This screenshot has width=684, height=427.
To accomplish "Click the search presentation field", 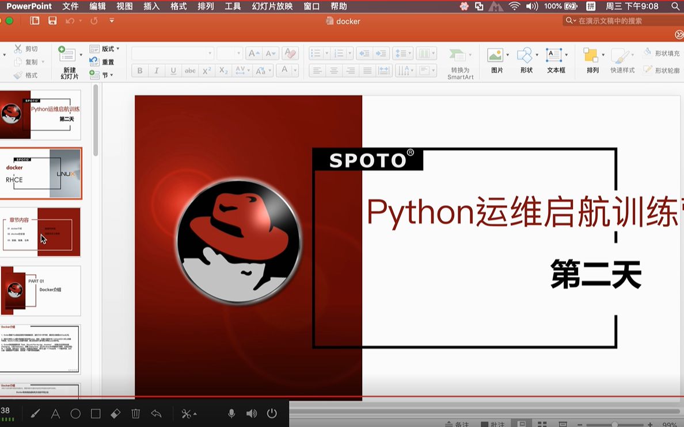I will pyautogui.click(x=624, y=21).
